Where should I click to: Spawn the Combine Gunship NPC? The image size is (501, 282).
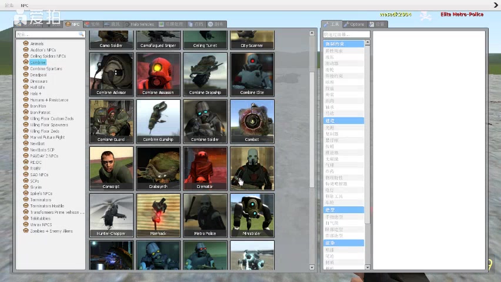coord(158,122)
